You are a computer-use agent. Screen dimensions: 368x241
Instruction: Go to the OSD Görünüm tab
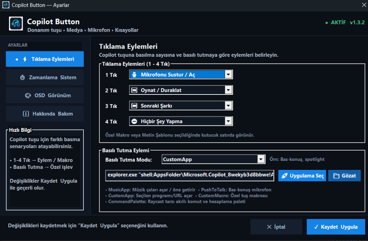click(45, 96)
